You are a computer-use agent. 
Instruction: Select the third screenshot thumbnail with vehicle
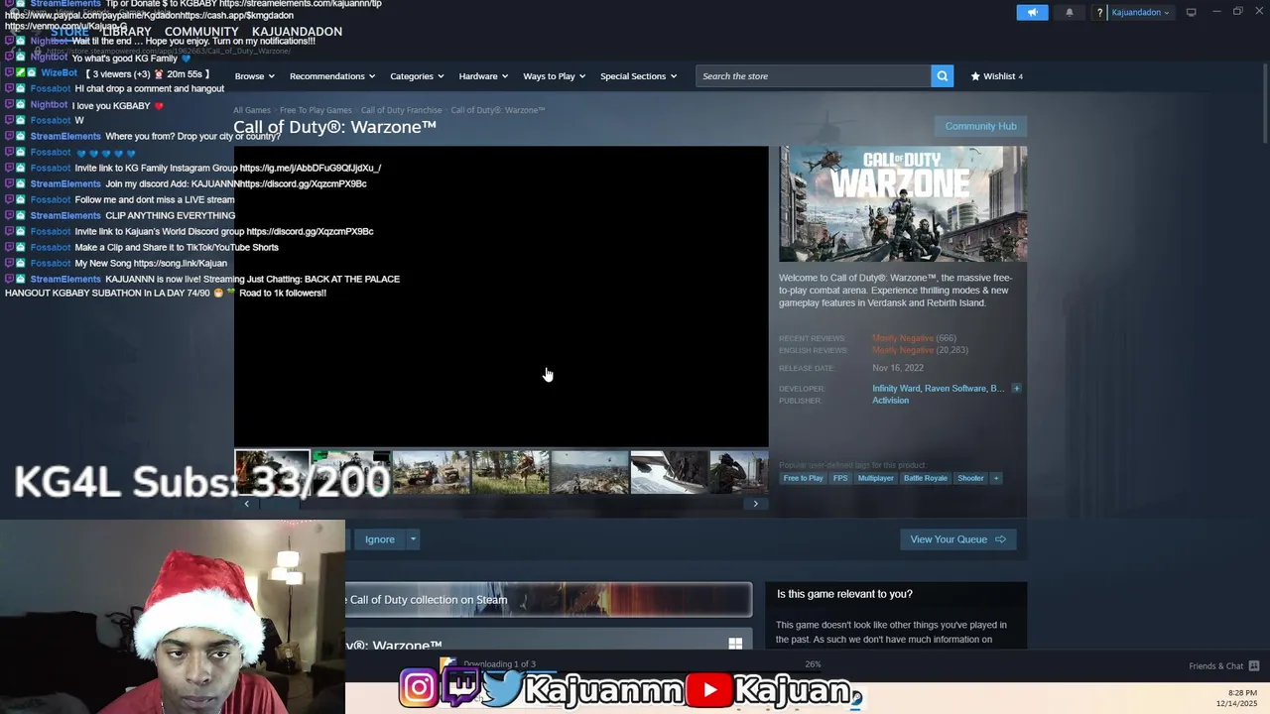tap(431, 472)
